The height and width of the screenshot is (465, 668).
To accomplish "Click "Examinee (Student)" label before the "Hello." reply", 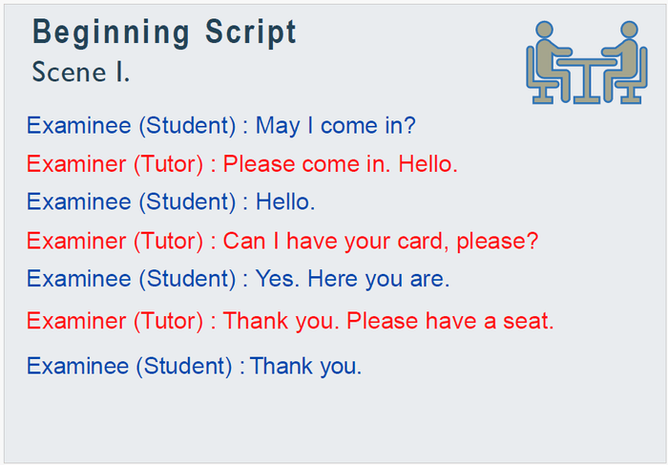I will [132, 202].
